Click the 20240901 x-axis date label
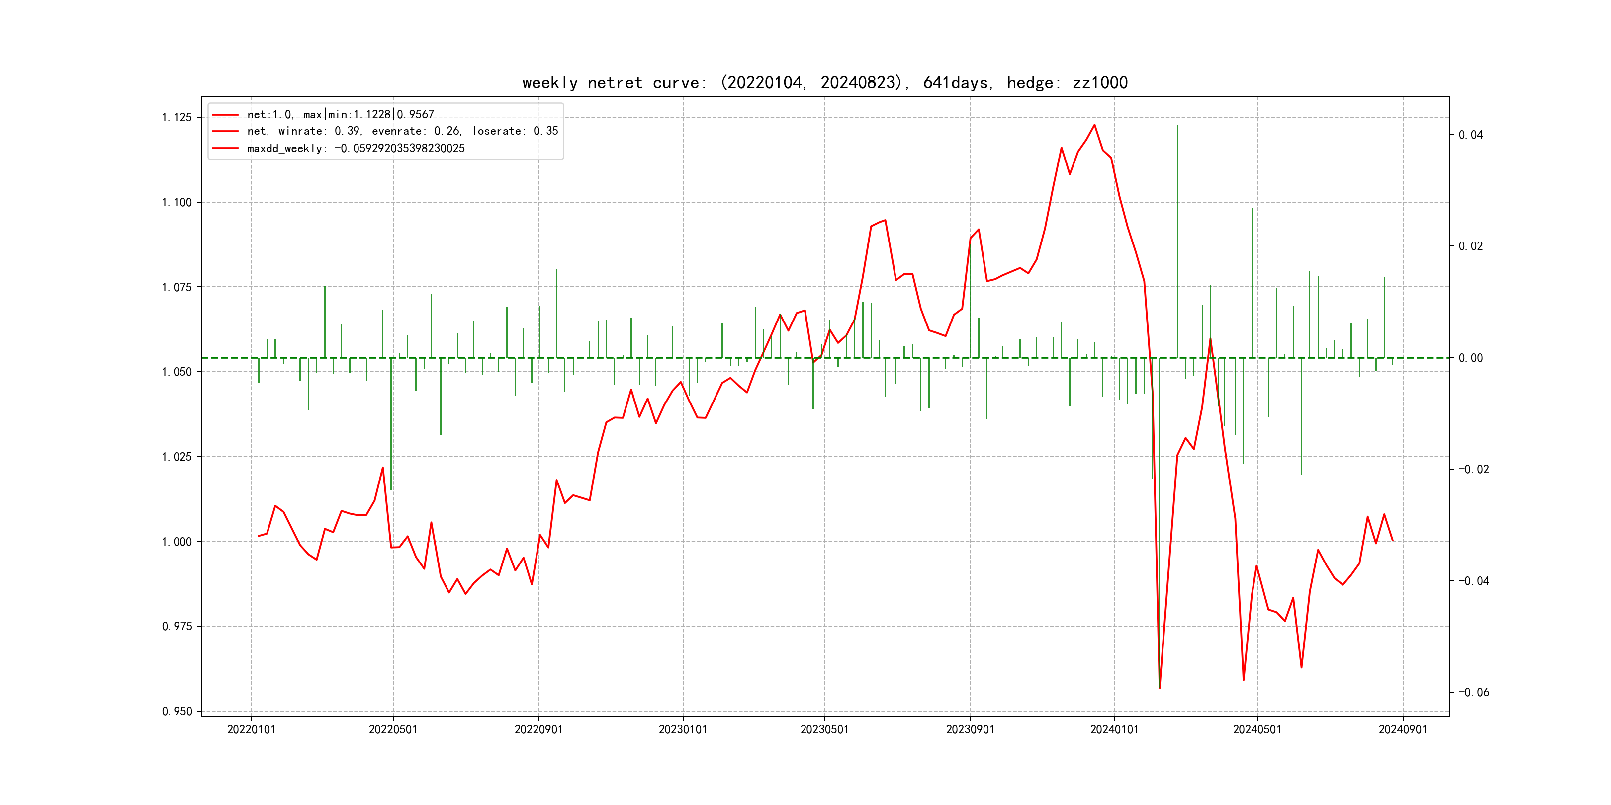Screen dimensions: 1611x805 point(1403,730)
